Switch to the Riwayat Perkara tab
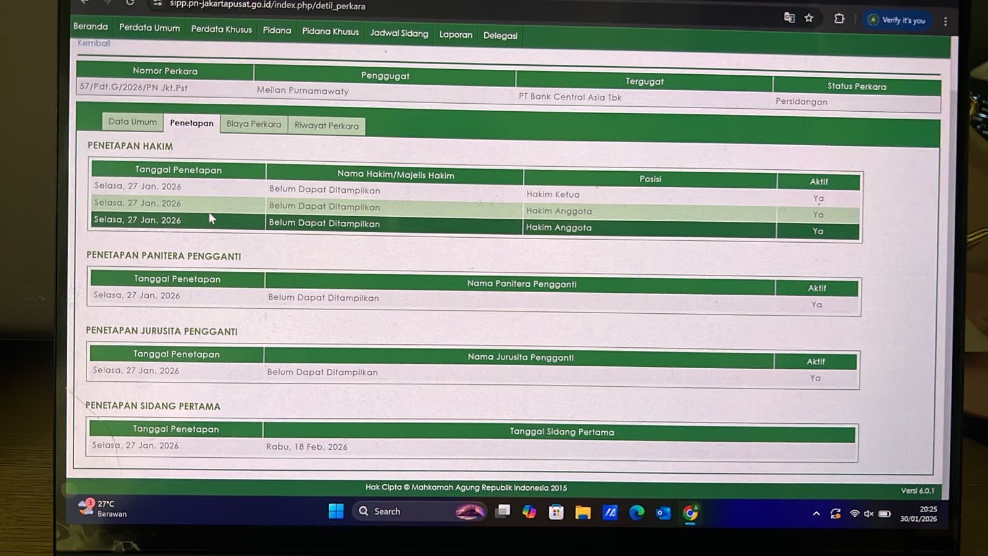Viewport: 988px width, 556px height. pos(326,125)
